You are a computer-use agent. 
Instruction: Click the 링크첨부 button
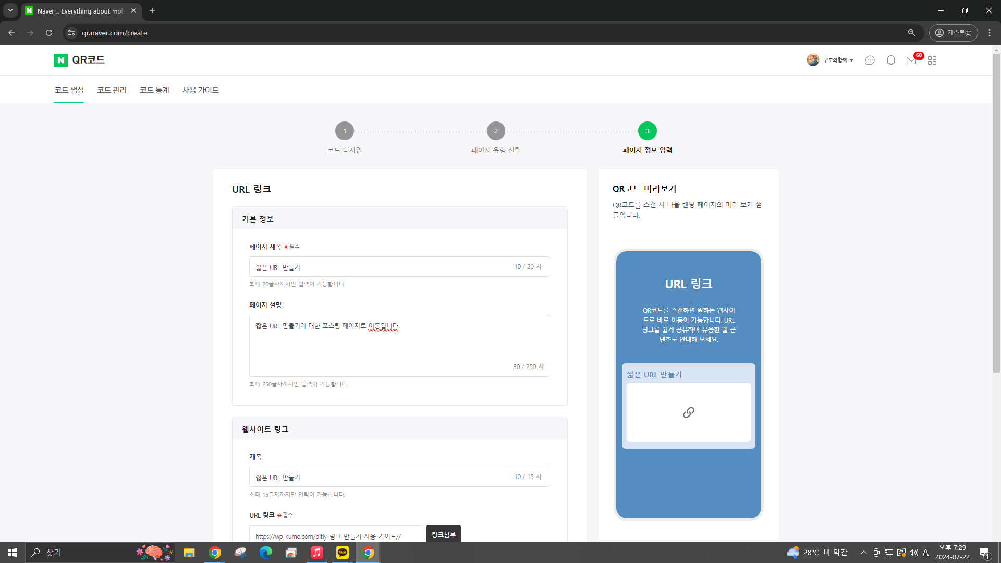tap(443, 534)
